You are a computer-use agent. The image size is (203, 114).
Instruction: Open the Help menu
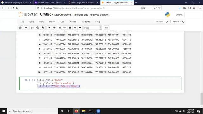coord(98,22)
